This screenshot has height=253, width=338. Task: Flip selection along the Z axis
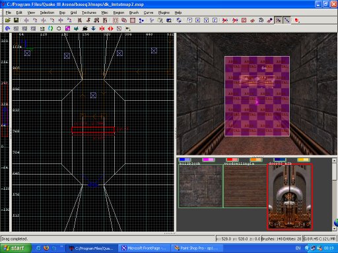61,20
